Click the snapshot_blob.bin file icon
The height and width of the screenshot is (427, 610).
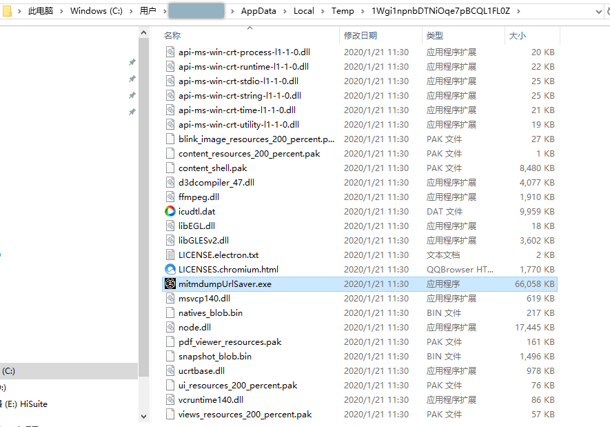click(x=170, y=356)
